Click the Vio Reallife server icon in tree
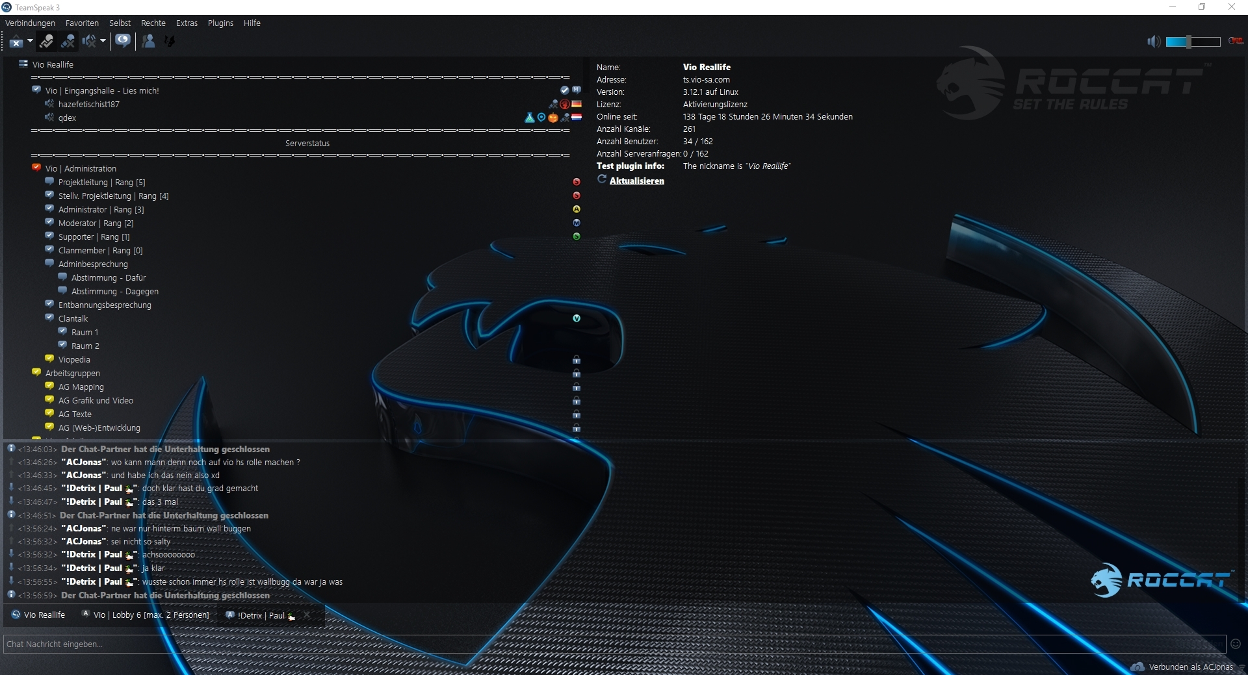Image resolution: width=1248 pixels, height=675 pixels. (x=23, y=64)
